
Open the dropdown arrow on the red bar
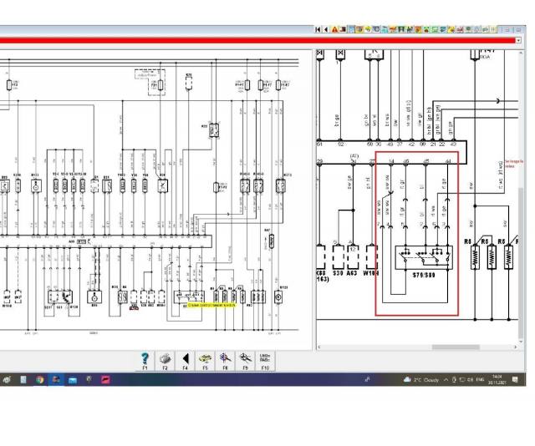click(518, 40)
